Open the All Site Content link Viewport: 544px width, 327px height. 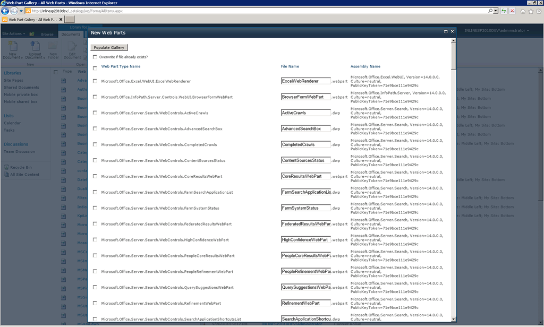tap(24, 175)
